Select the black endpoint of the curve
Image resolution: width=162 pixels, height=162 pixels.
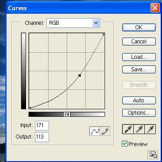[x=30, y=108]
